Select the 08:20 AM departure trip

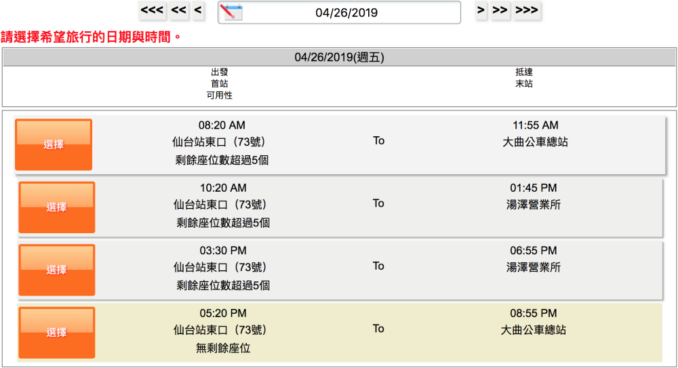pos(54,144)
